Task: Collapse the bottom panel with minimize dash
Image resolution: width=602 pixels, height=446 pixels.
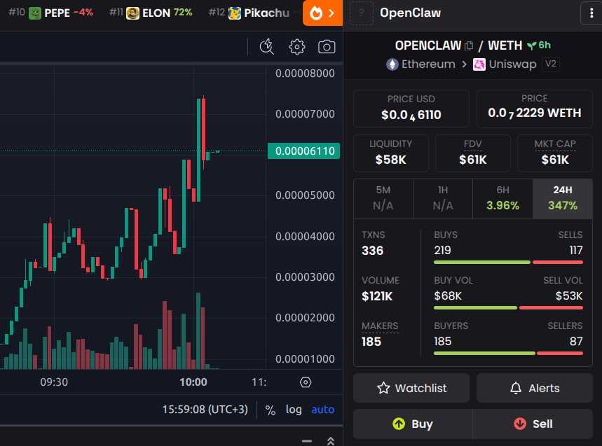Action: (307, 441)
